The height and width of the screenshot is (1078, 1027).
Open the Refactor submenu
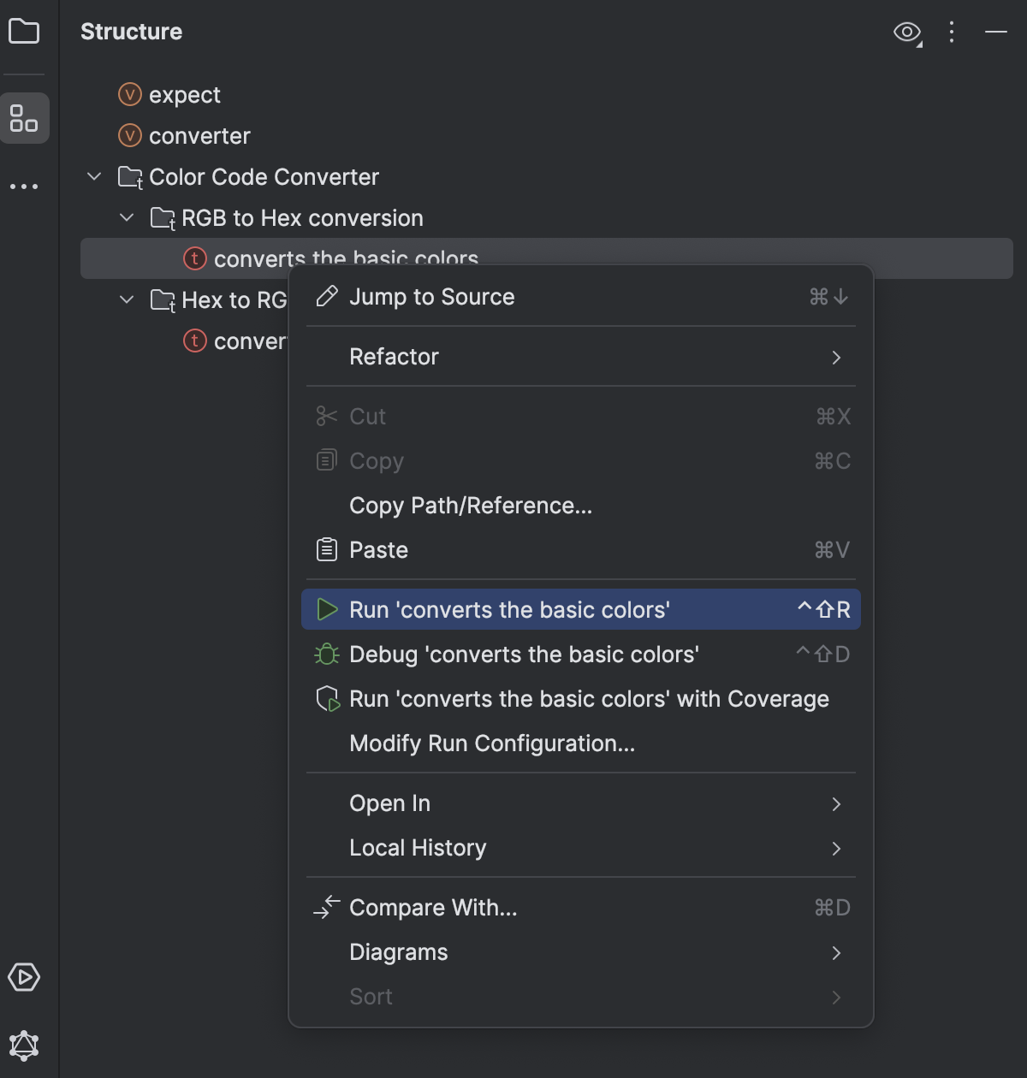pyautogui.click(x=394, y=357)
